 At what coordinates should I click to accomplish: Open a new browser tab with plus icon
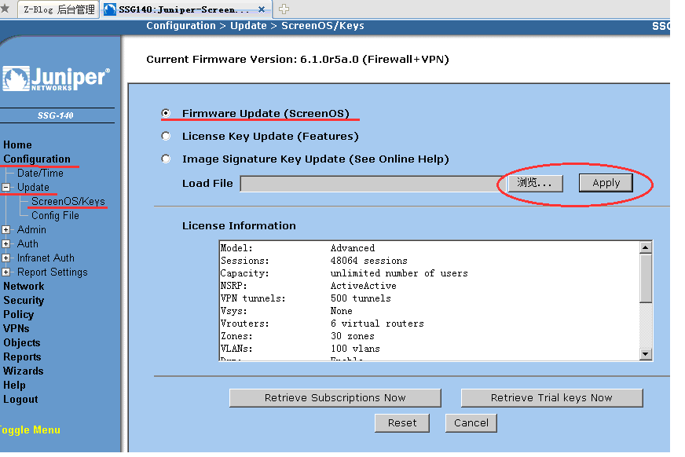284,9
